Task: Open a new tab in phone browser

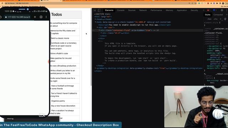Action: 35,17
